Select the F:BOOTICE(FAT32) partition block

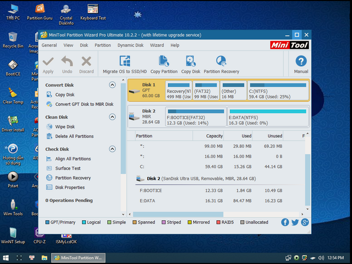196,116
